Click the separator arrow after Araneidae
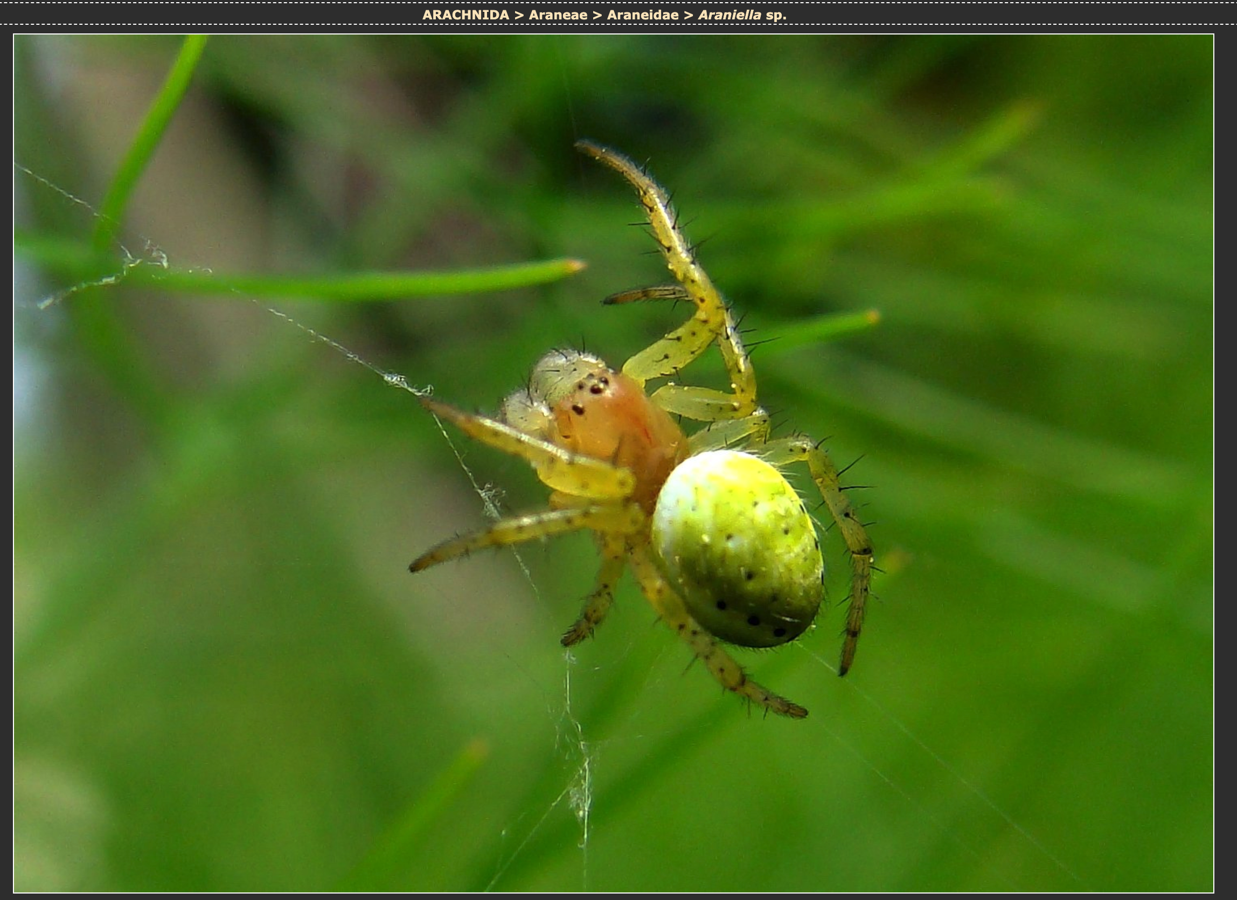 [688, 15]
